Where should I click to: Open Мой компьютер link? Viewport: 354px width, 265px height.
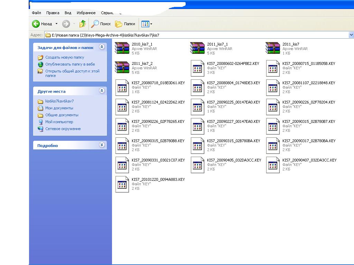[x=59, y=122]
